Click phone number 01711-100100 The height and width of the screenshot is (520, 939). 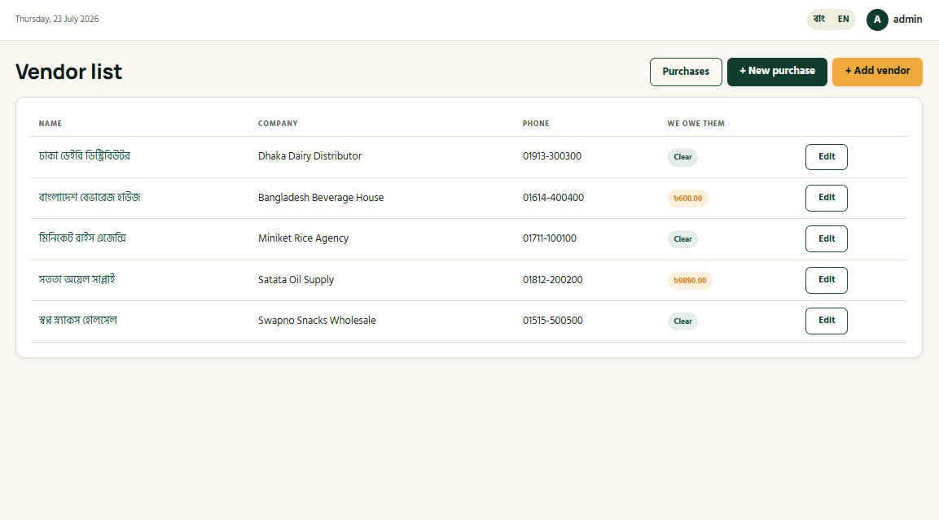click(x=550, y=238)
